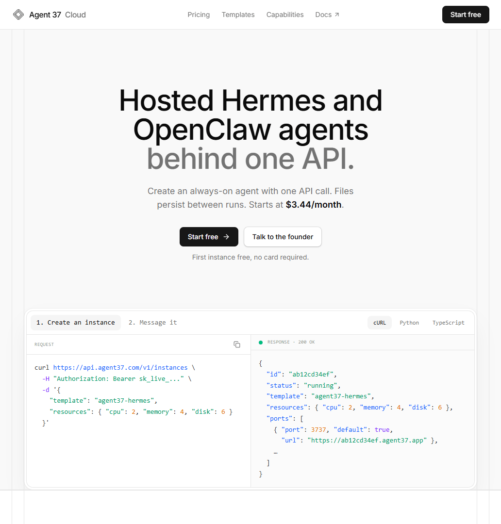
Task: Click 'RESPONSE · 200 OK' label
Action: coord(291,342)
